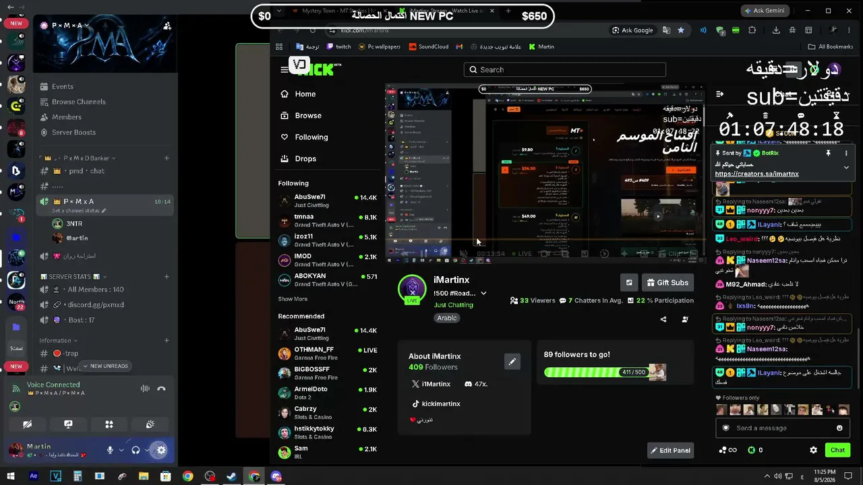Image resolution: width=863 pixels, height=485 pixels.
Task: Click the Gift Subs button
Action: [x=667, y=283]
